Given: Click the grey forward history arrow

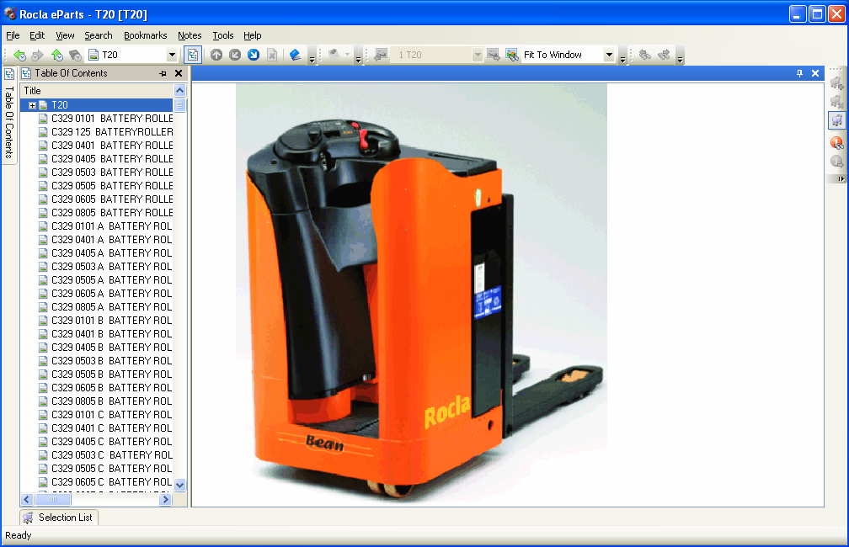Looking at the screenshot, I should (37, 55).
